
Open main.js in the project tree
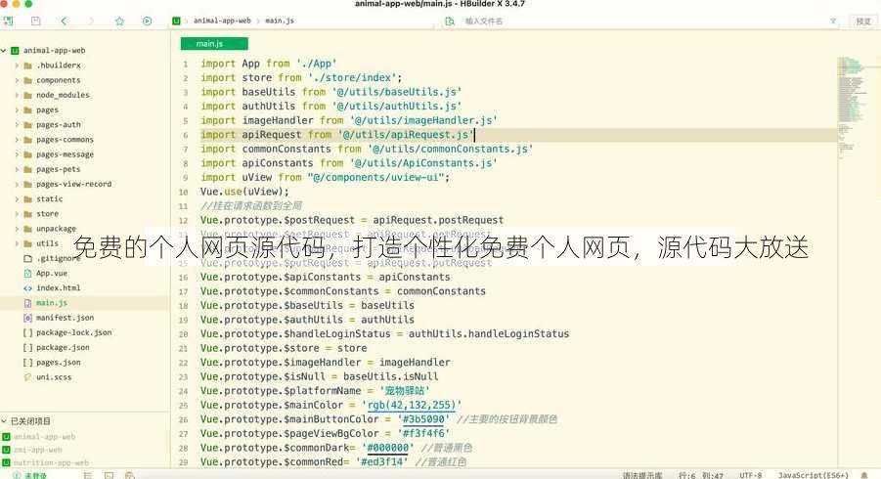[x=52, y=303]
